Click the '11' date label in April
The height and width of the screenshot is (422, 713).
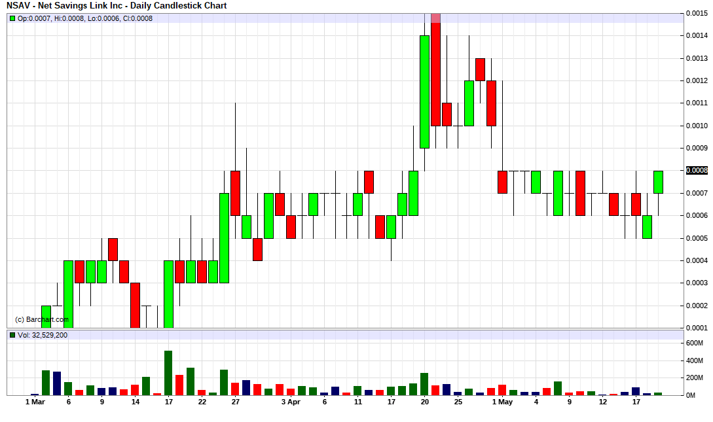coord(358,402)
